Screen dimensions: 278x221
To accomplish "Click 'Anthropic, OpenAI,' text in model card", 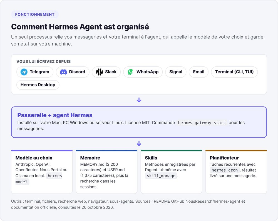I will point(33,164).
